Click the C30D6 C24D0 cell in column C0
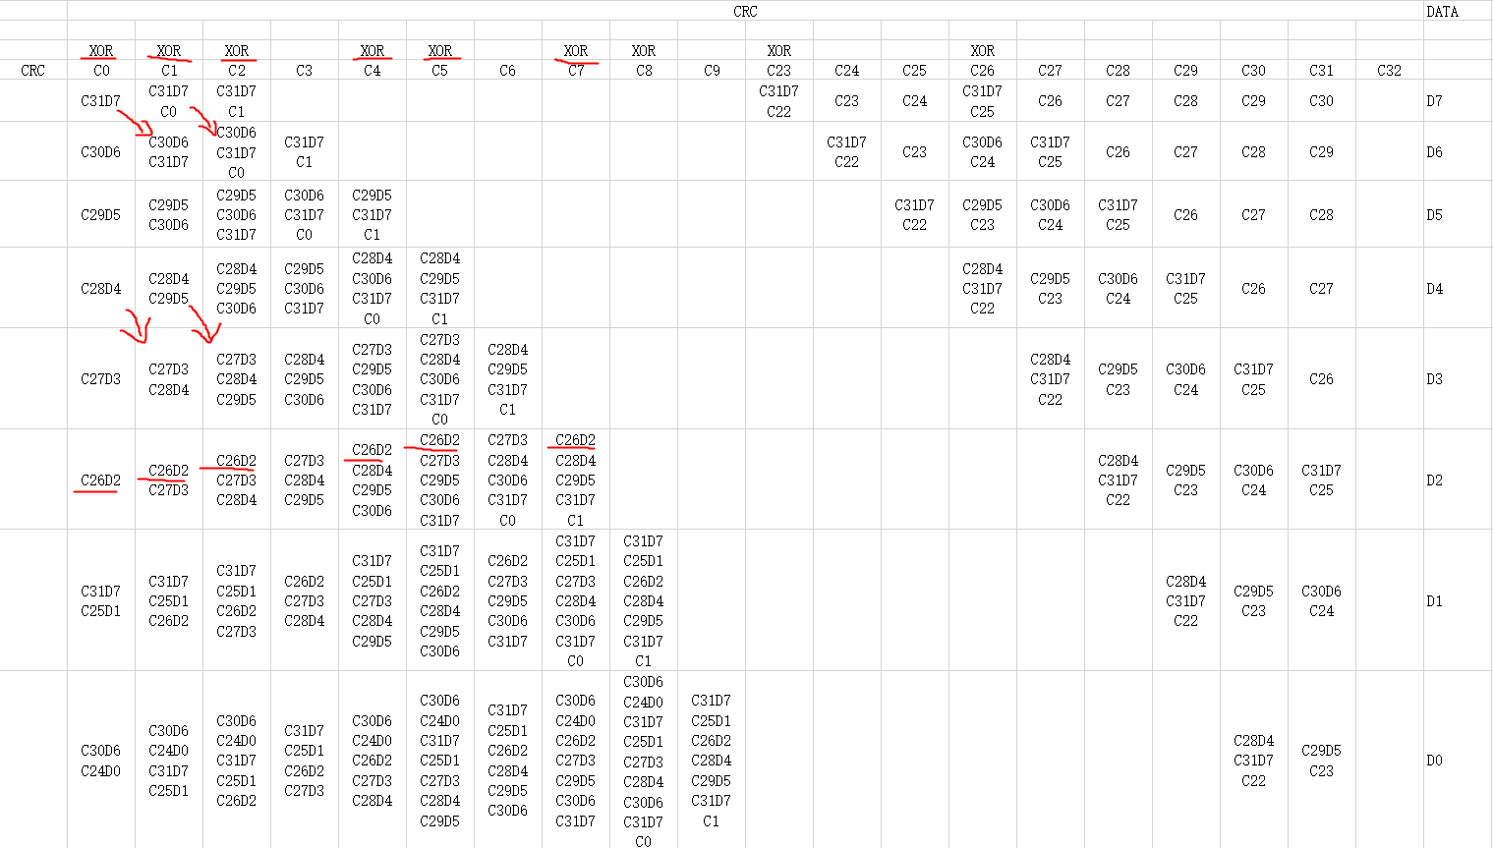Image resolution: width=1493 pixels, height=848 pixels. [x=101, y=760]
